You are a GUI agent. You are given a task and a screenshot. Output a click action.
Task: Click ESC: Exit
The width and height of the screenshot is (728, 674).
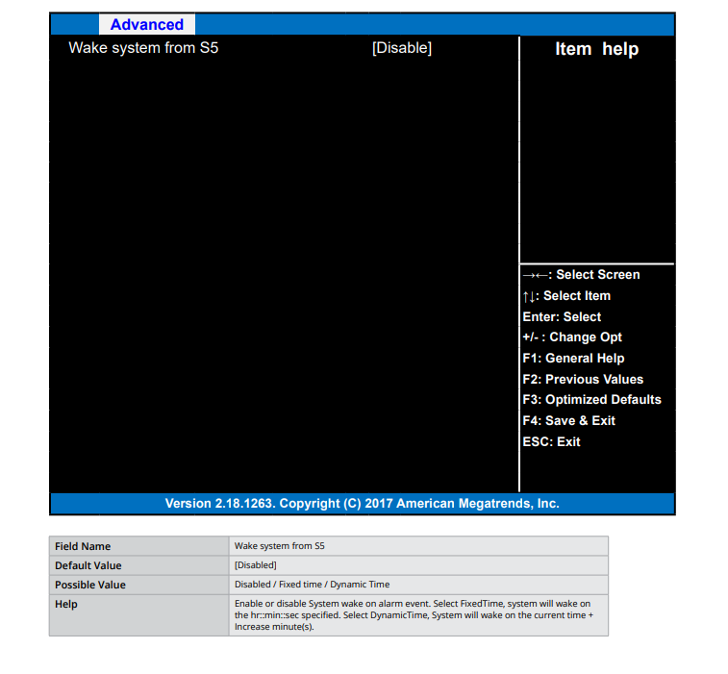tap(551, 442)
